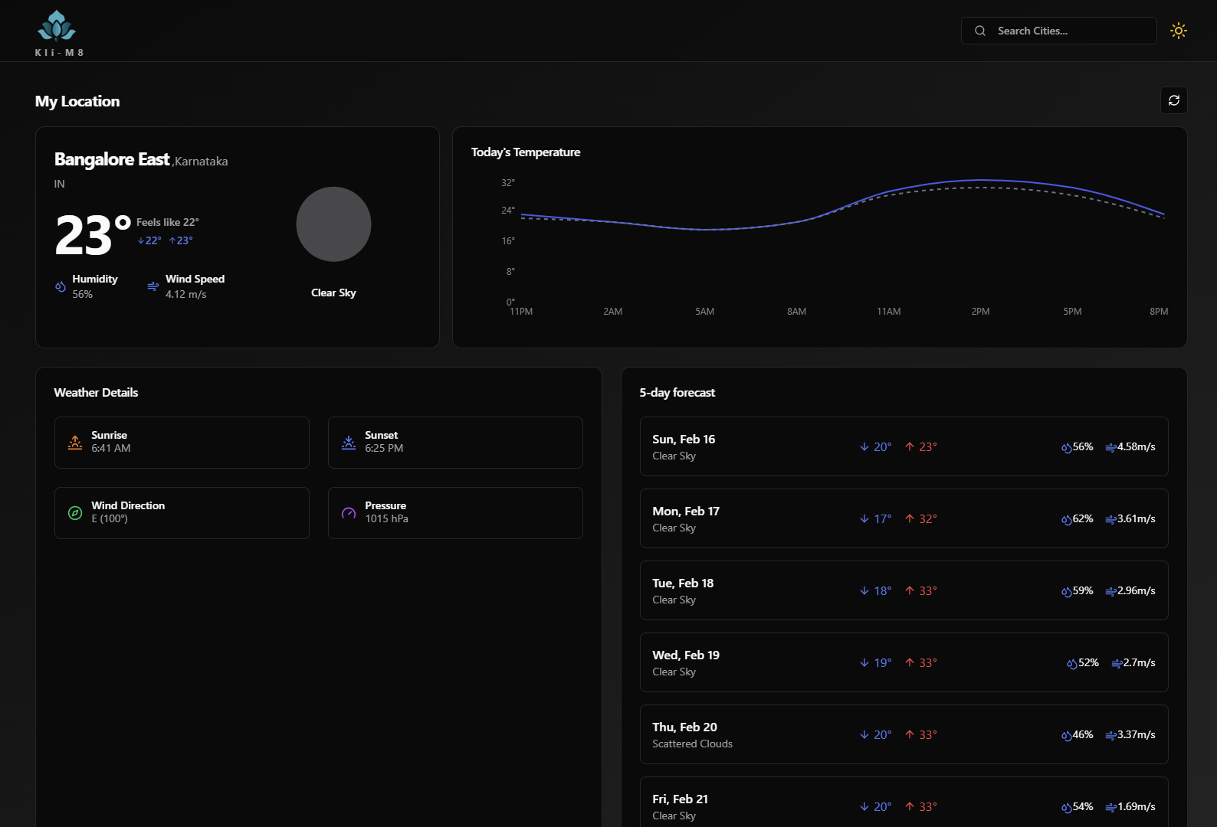1217x827 pixels.
Task: Select the Sun, Feb 16 forecast row
Action: (904, 446)
